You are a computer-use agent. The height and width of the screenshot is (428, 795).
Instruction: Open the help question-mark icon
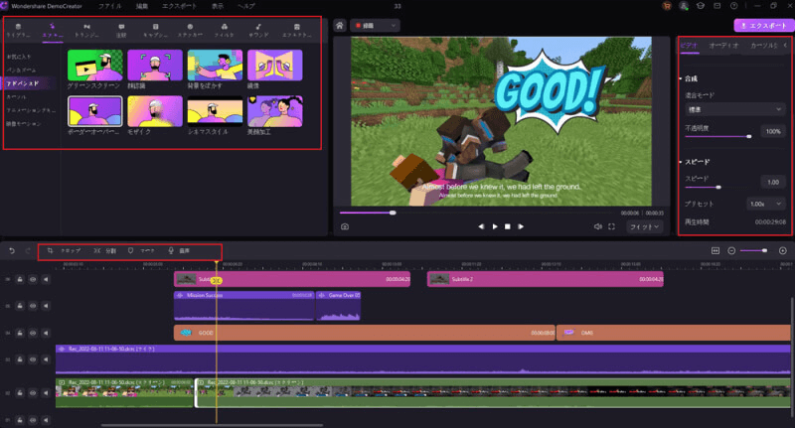tap(733, 6)
